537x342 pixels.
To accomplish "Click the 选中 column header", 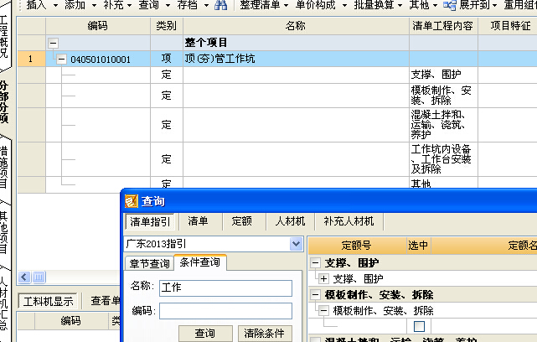I will (418, 246).
